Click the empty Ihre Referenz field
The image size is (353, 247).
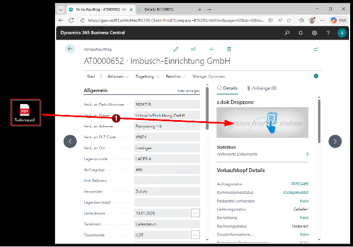[x=167, y=181]
